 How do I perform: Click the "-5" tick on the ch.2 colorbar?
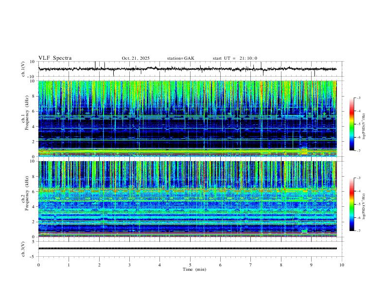tap(358, 204)
